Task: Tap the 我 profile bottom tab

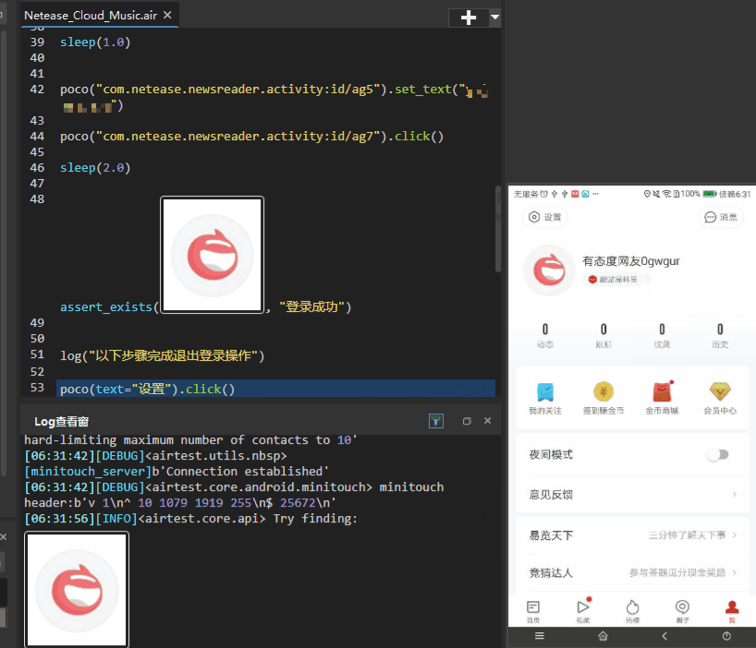Action: point(732,611)
